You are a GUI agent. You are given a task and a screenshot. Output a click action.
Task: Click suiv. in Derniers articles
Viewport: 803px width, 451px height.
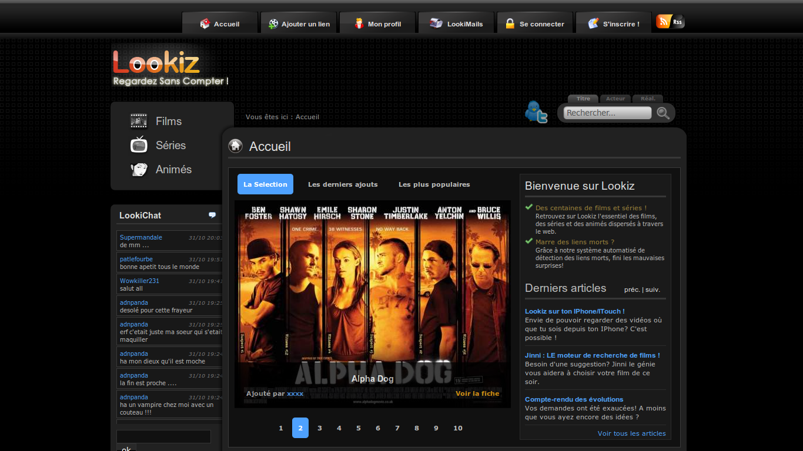653,290
